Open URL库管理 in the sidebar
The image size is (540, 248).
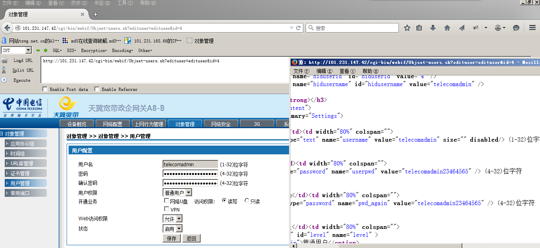pos(25,163)
